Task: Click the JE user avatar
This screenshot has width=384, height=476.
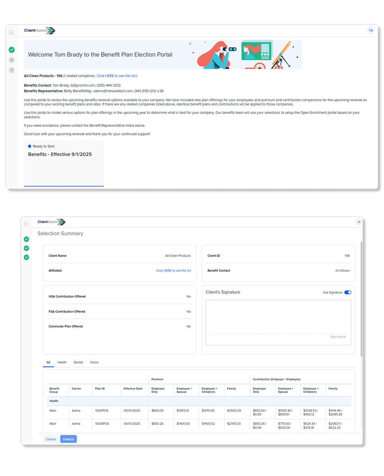Action: click(359, 222)
